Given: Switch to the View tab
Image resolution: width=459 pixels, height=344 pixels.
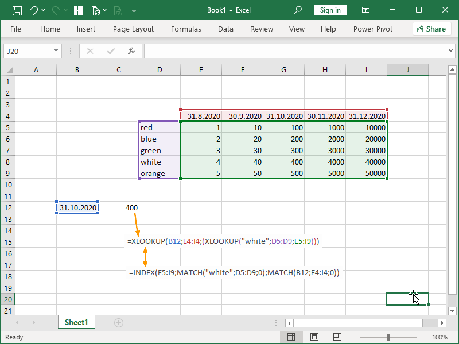Looking at the screenshot, I should click(297, 29).
